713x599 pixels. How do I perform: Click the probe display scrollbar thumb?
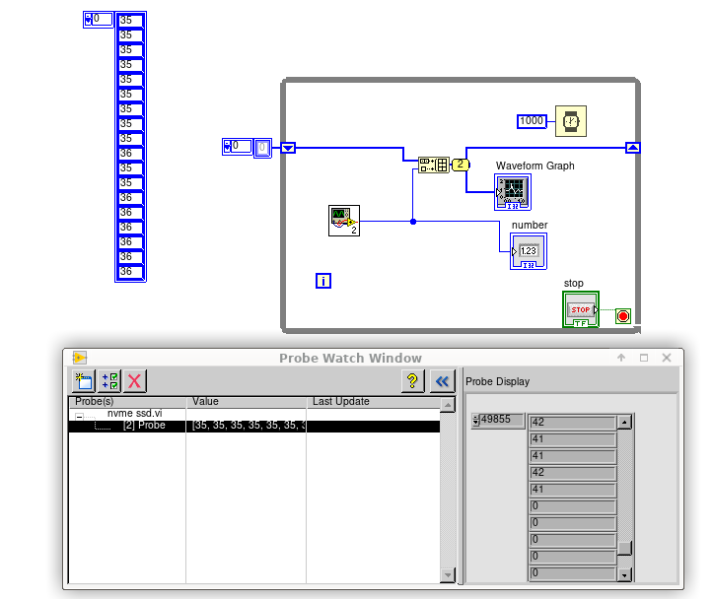click(x=625, y=548)
